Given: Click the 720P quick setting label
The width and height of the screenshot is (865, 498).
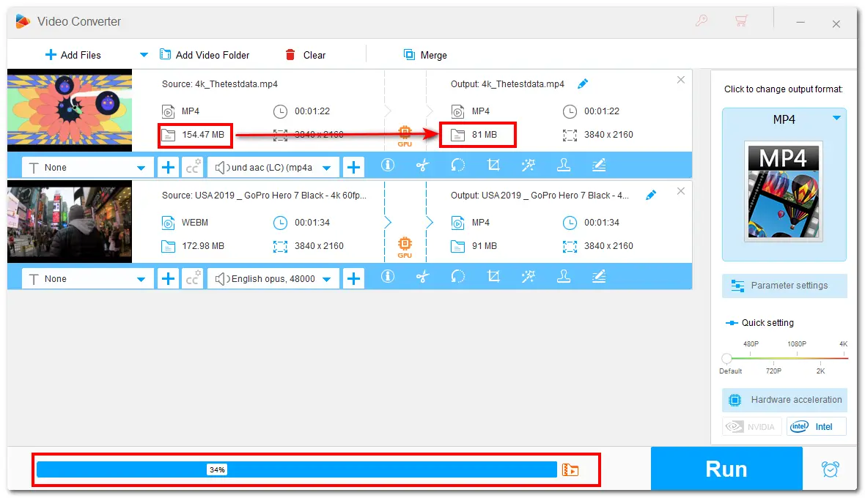Looking at the screenshot, I should [x=773, y=371].
